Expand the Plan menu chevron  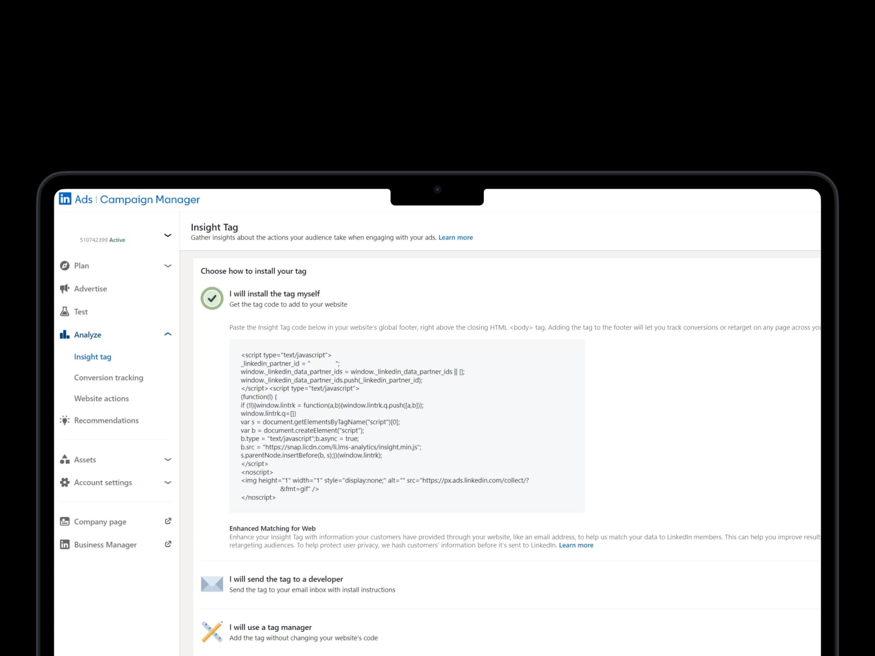click(x=168, y=266)
